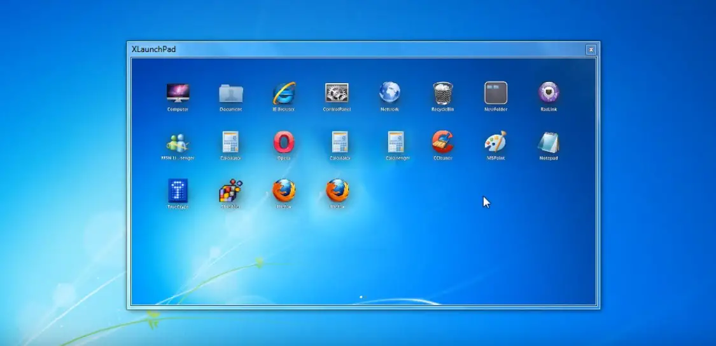Launch the RasLink icon
716x346 pixels.
(x=549, y=93)
